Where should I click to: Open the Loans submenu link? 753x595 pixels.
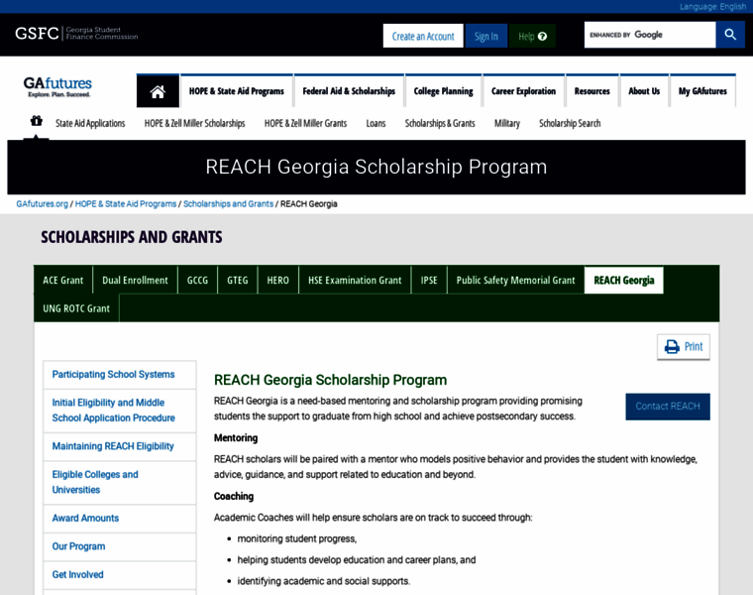[x=376, y=124]
